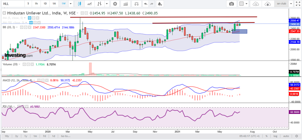Viewport: 302px width, 140px height.
Task: Click the 2490.05 current price label
Action: tap(295, 24)
